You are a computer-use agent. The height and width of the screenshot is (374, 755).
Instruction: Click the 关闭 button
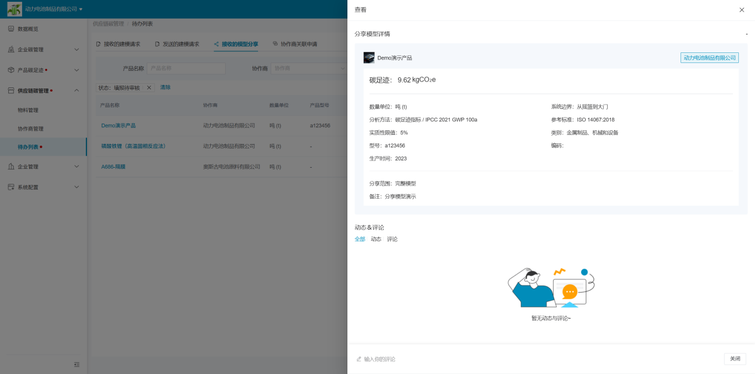click(735, 359)
